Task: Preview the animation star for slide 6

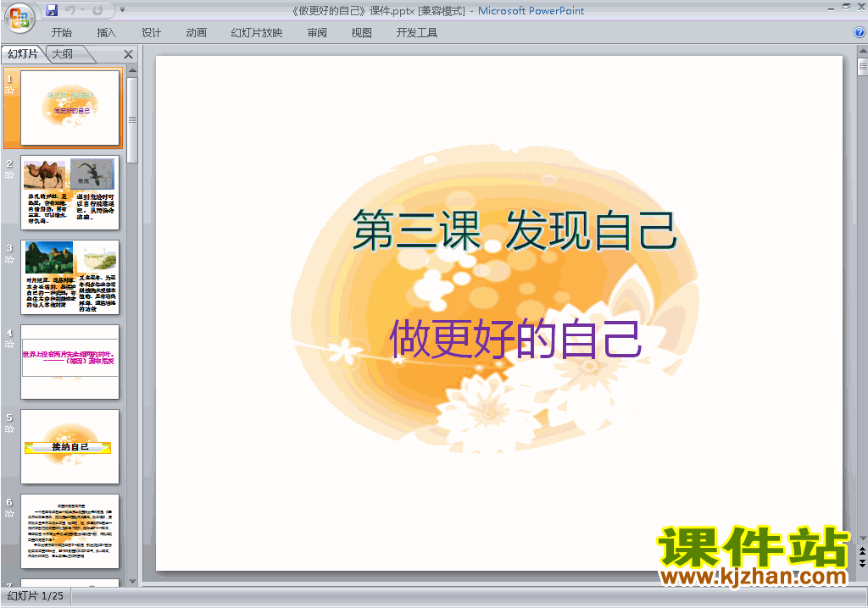Action: pos(9,513)
